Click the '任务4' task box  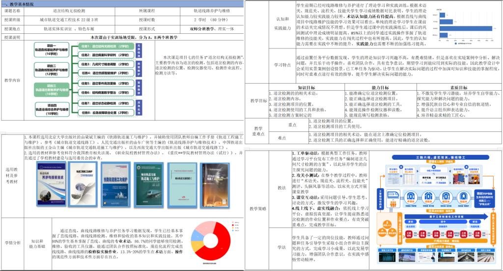(x=107, y=73)
